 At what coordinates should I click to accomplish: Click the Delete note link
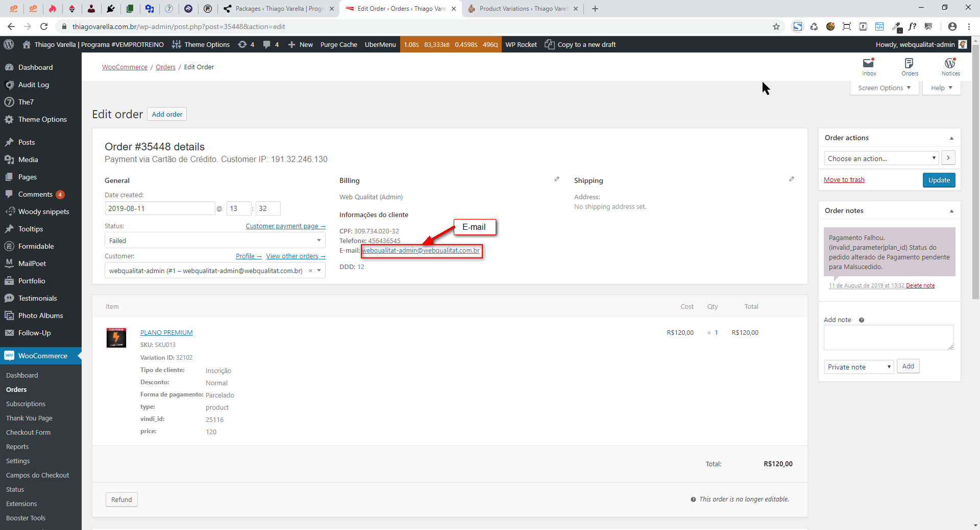pos(920,285)
